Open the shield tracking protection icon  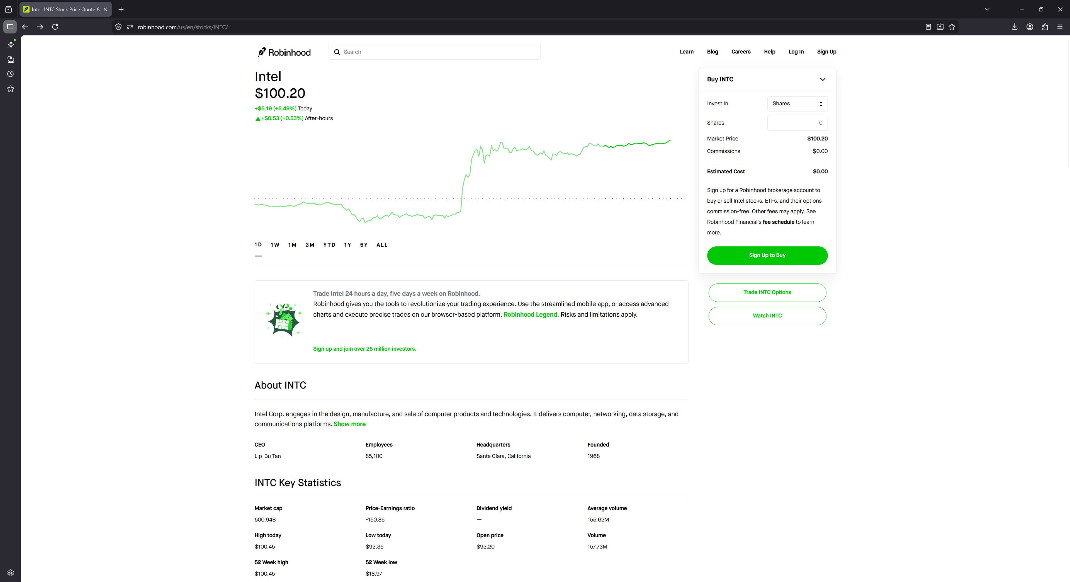tap(118, 27)
